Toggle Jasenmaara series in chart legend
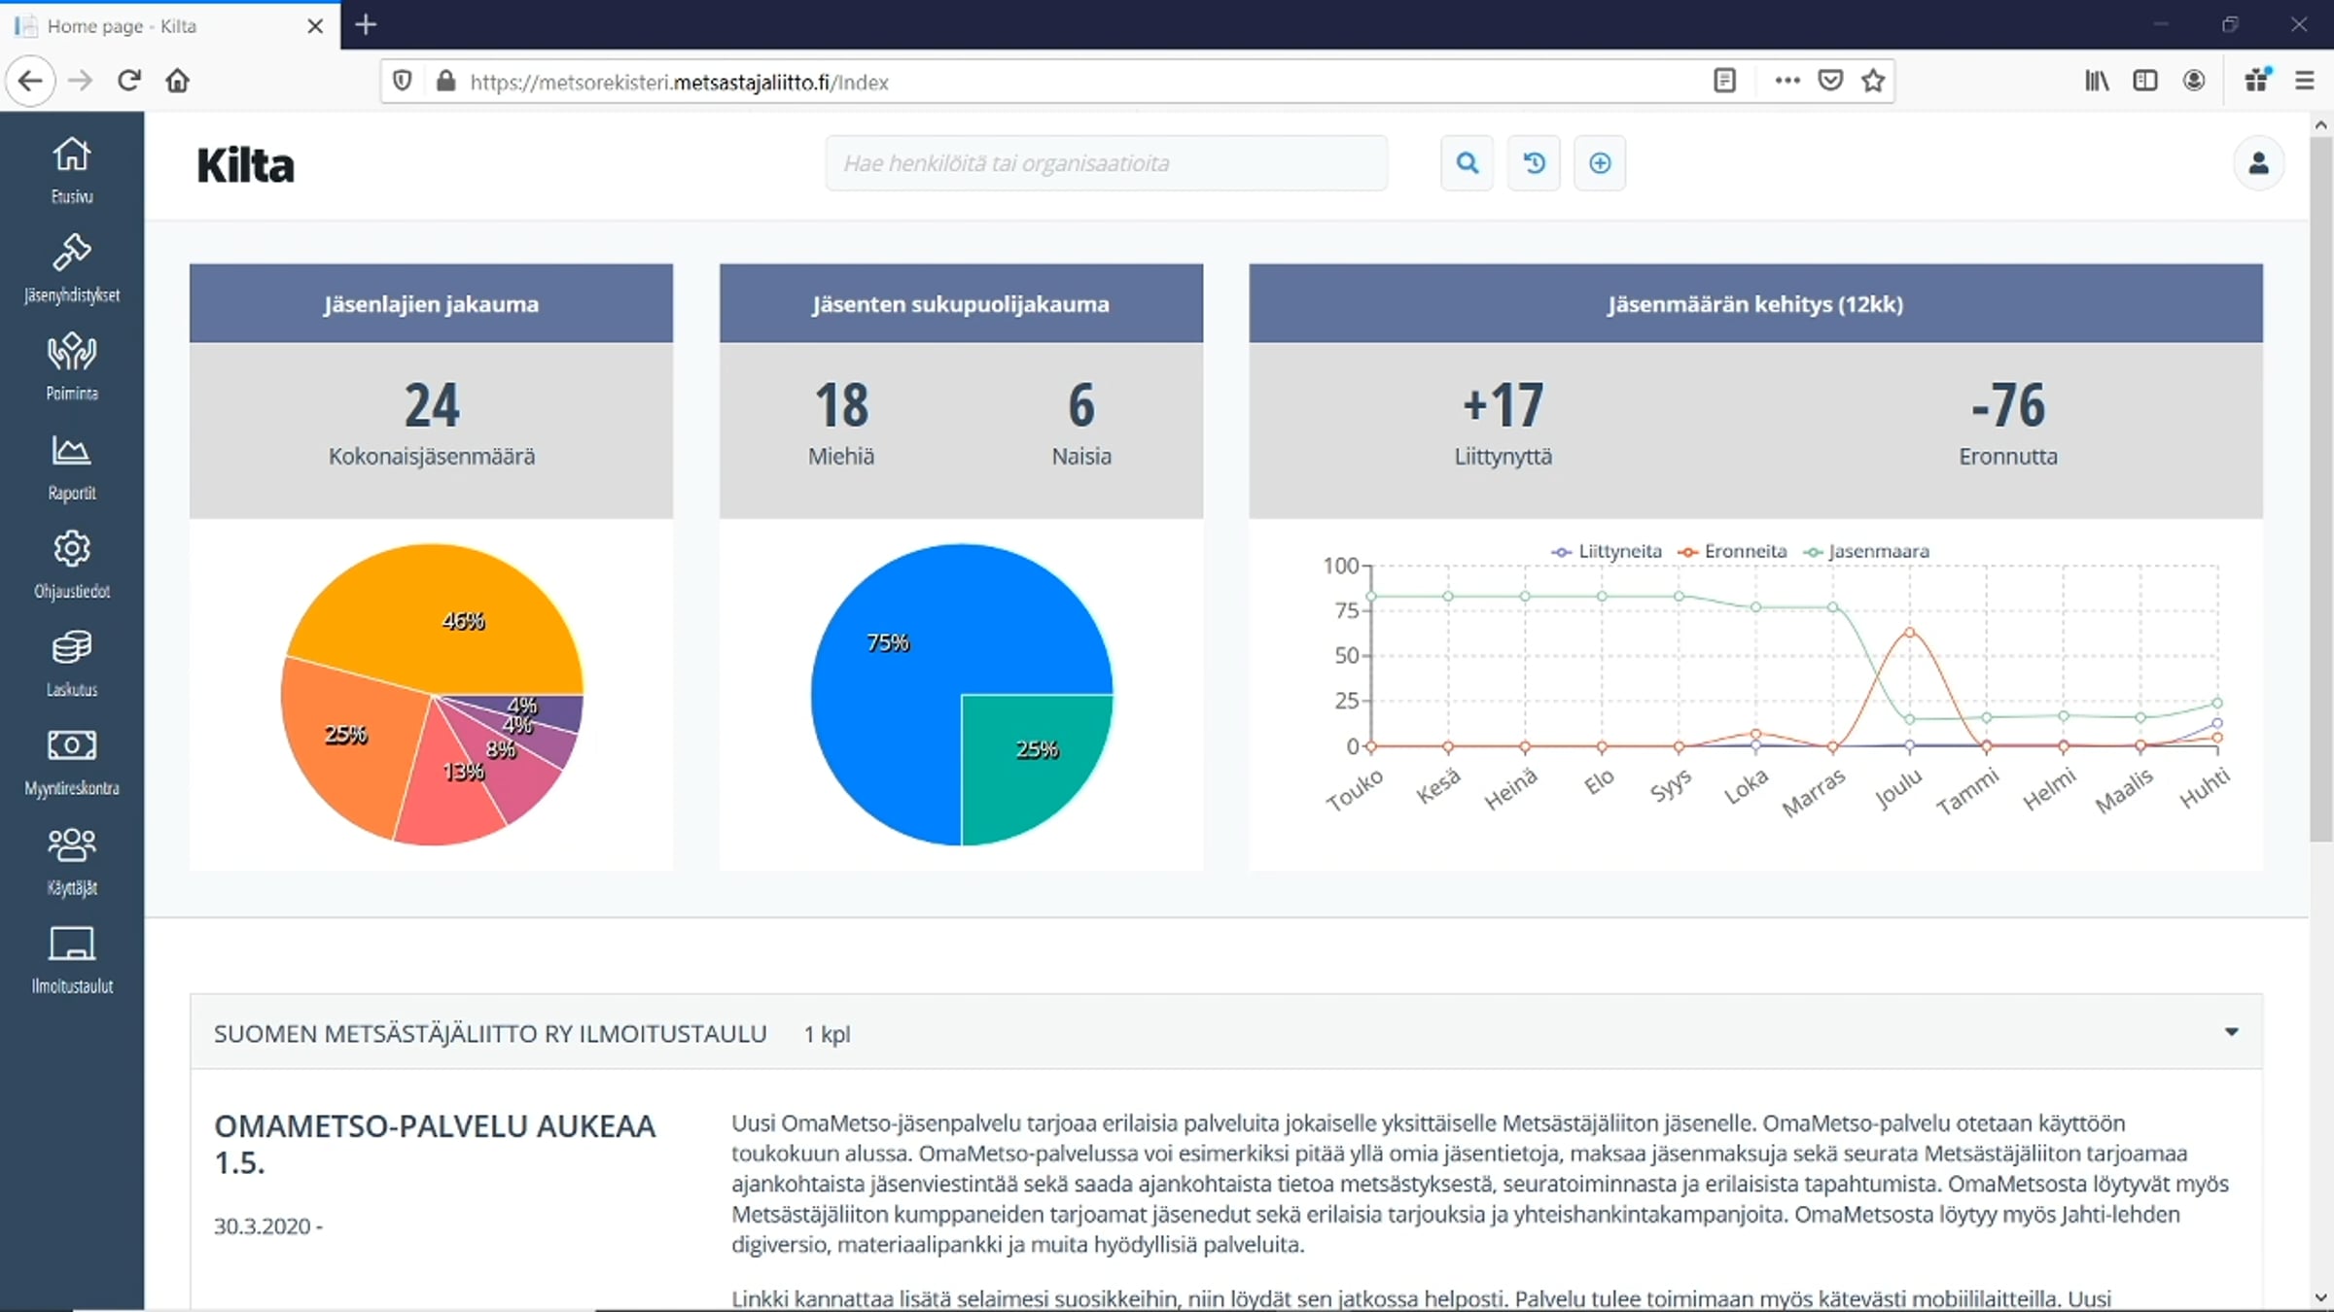This screenshot has width=2334, height=1312. 1866,551
